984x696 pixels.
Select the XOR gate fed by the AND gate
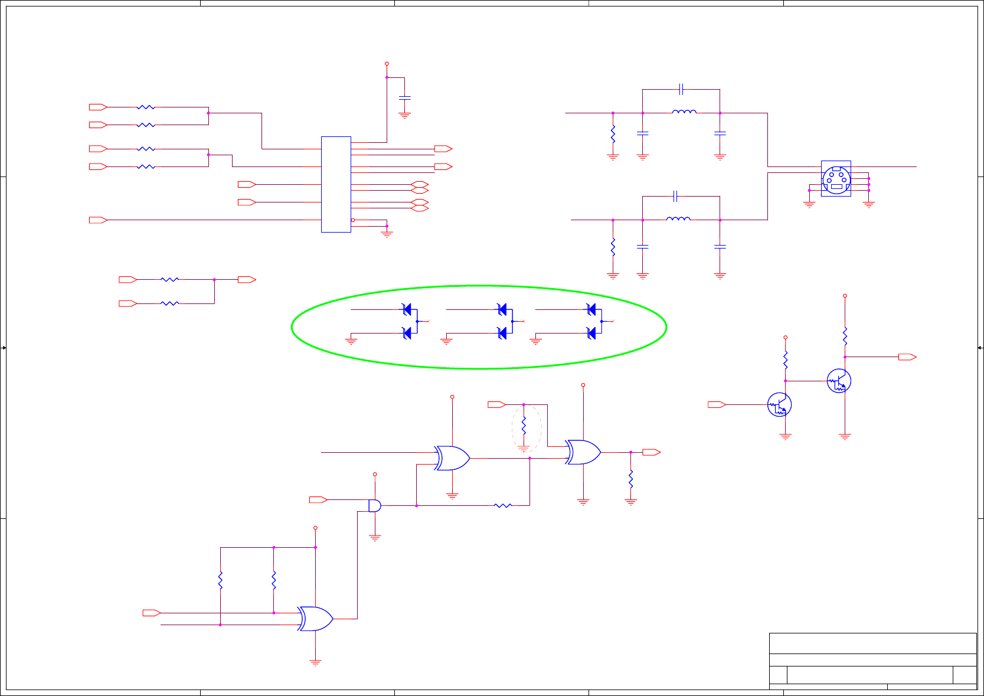pyautogui.click(x=452, y=458)
